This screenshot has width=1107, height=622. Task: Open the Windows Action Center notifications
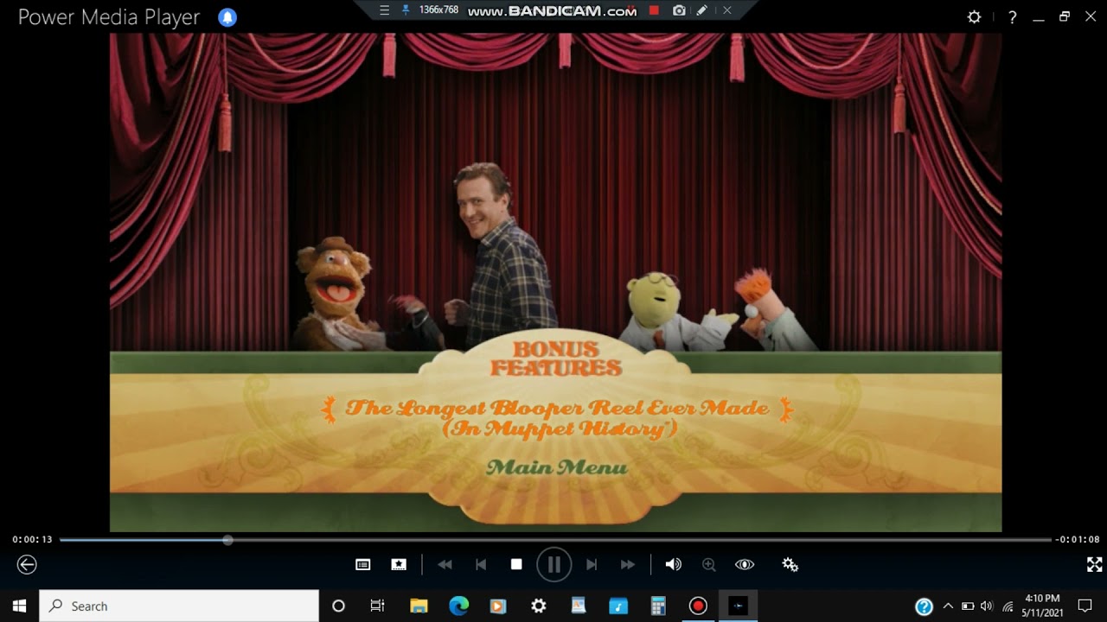(x=1085, y=606)
